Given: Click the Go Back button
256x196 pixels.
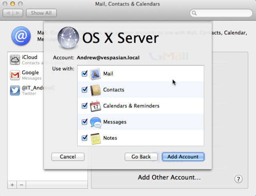Looking at the screenshot, I should coord(141,157).
